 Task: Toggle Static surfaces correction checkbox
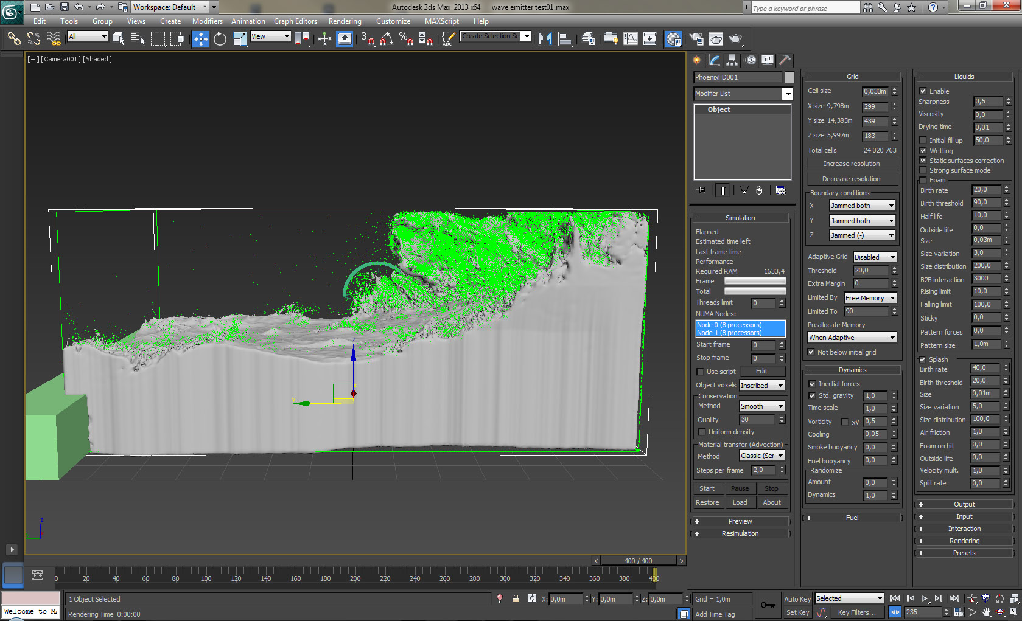tap(923, 161)
